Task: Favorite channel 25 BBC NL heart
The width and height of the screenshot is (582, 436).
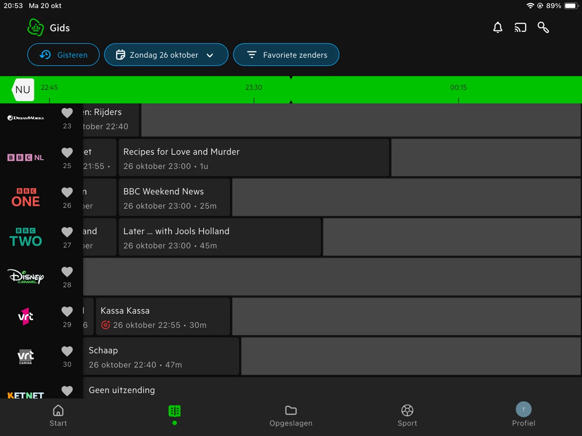Action: [67, 152]
